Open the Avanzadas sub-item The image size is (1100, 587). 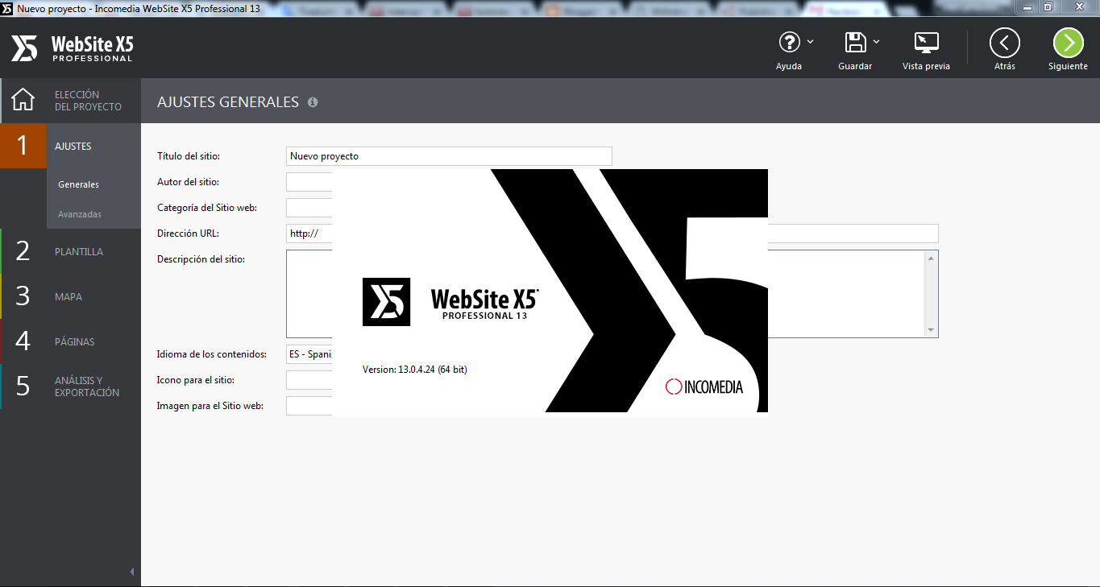[80, 214]
